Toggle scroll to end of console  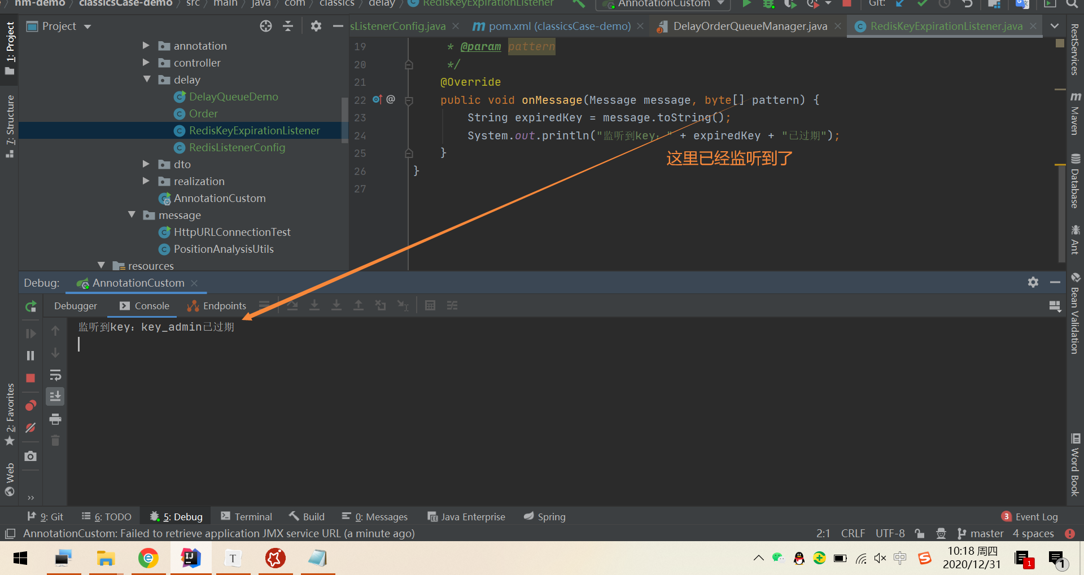[x=55, y=397]
